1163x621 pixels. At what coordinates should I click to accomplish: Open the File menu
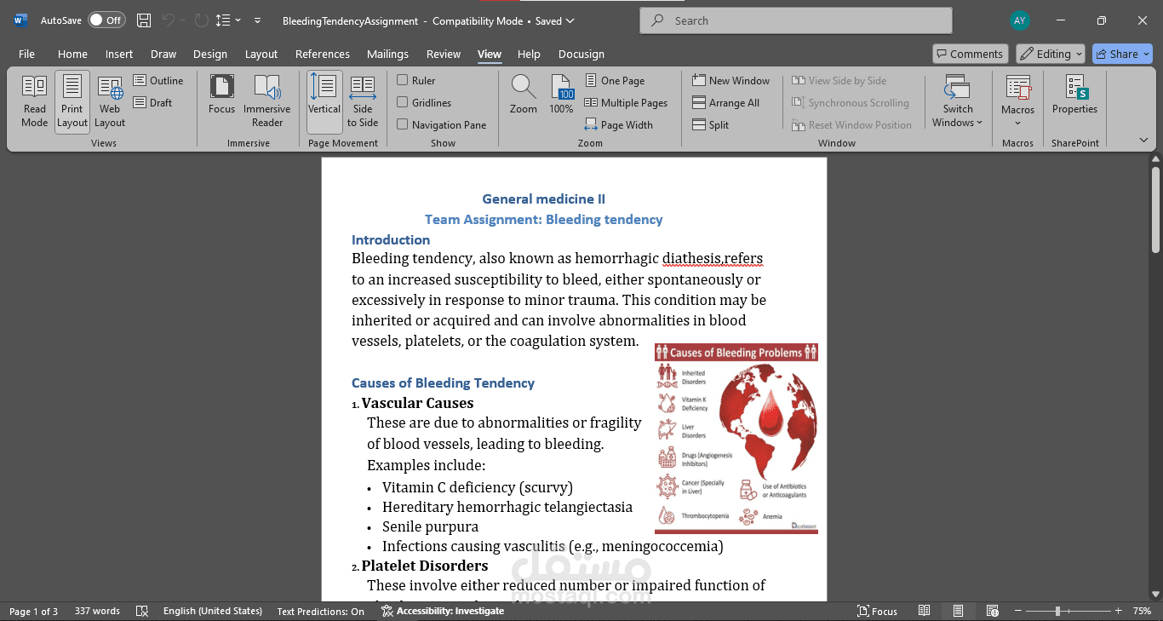coord(27,54)
